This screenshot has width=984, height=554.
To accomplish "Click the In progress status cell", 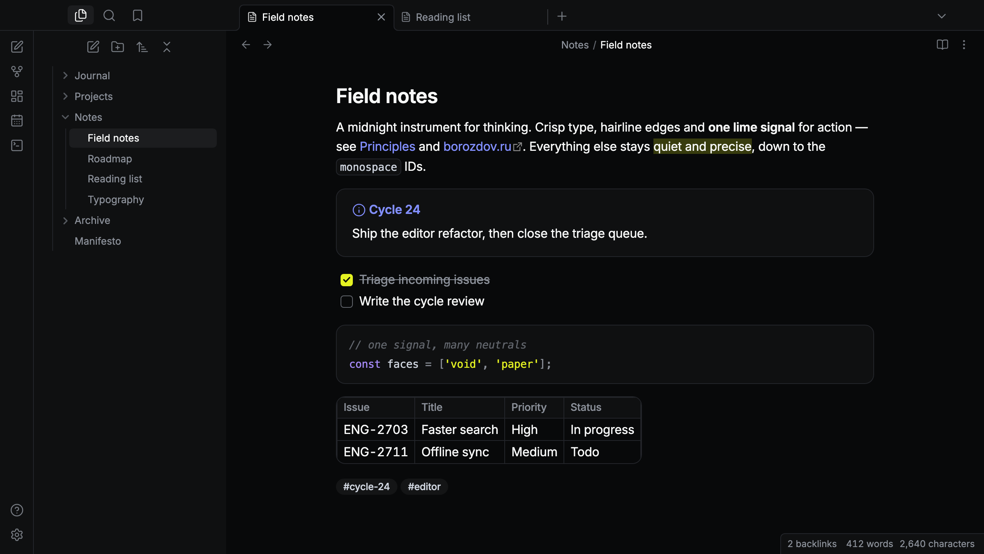I will tap(602, 429).
